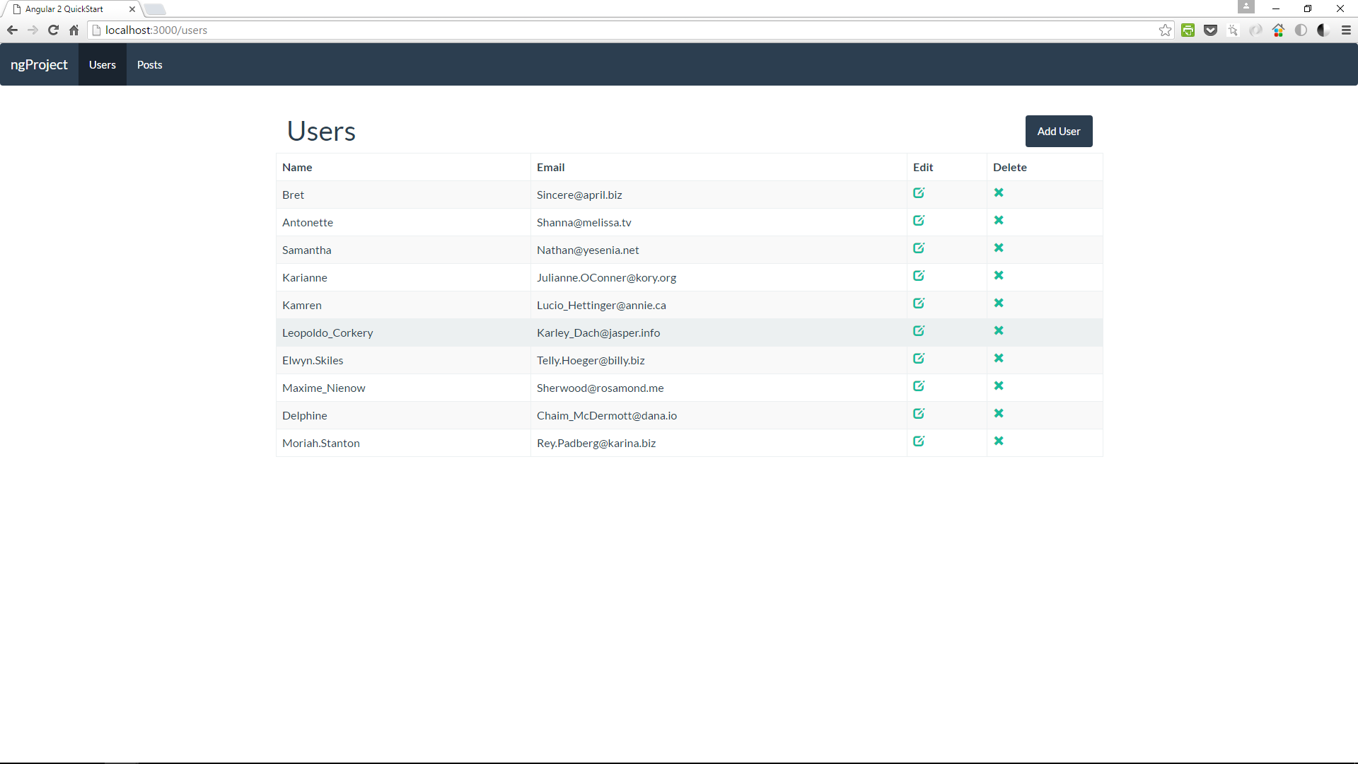Open a new browser tab
1358x764 pixels.
[155, 9]
